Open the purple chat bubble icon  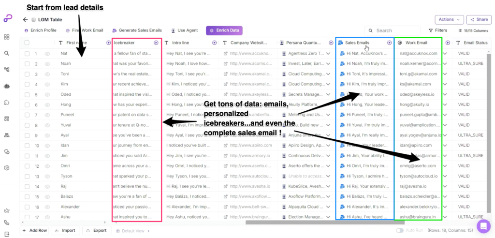coord(483,226)
